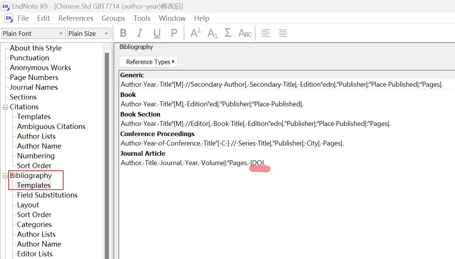Click the Book Section heading

coord(140,114)
